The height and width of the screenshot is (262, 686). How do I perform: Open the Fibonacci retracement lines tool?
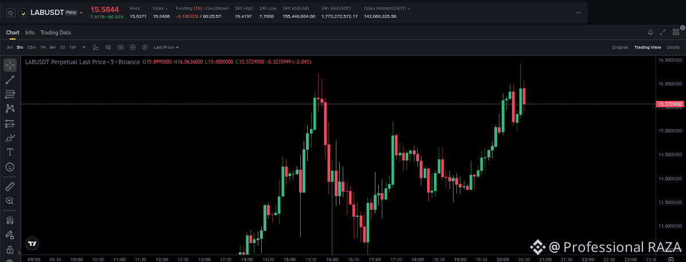[x=10, y=94]
